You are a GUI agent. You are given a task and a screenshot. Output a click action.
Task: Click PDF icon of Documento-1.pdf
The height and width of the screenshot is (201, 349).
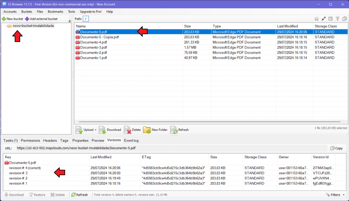point(77,58)
